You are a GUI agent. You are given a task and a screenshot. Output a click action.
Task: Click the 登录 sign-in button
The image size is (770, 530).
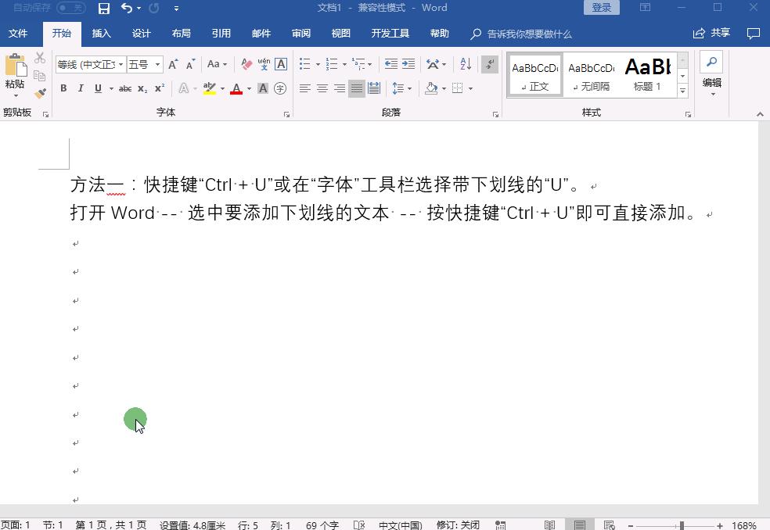[601, 7]
